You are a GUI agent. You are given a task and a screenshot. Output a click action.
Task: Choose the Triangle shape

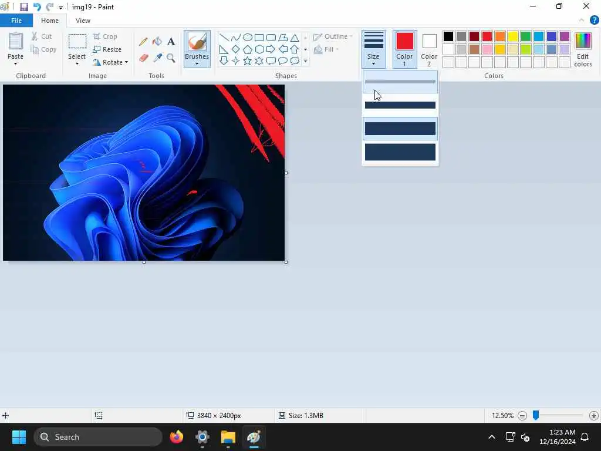click(x=295, y=37)
